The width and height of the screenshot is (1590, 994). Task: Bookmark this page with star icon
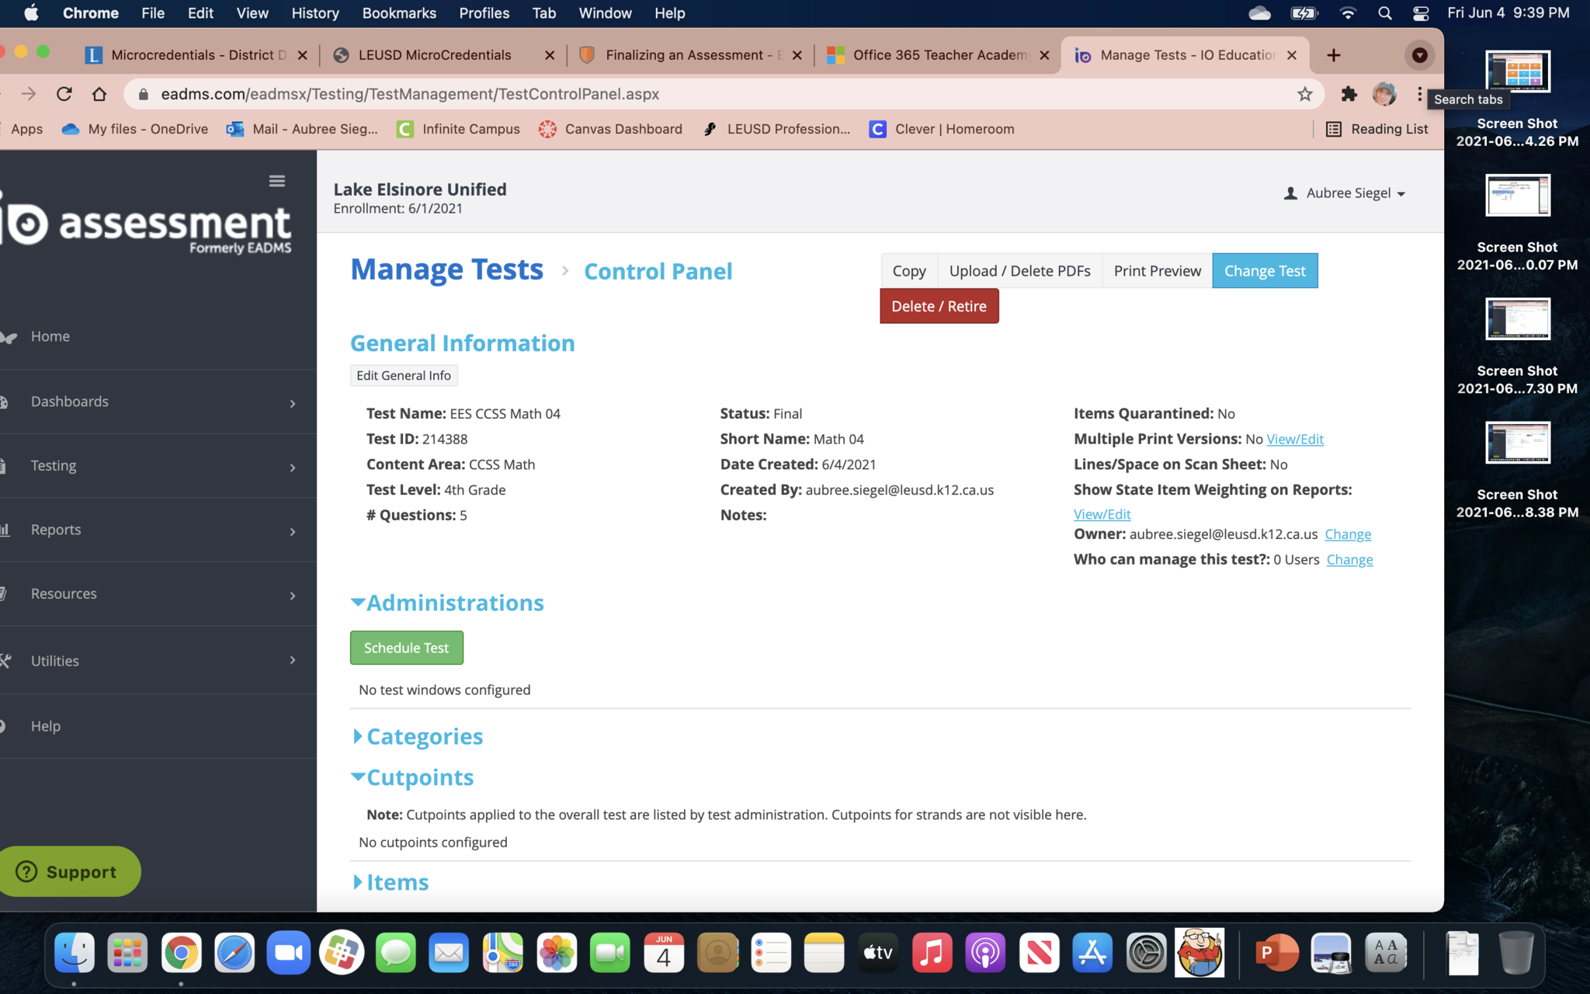(1304, 94)
